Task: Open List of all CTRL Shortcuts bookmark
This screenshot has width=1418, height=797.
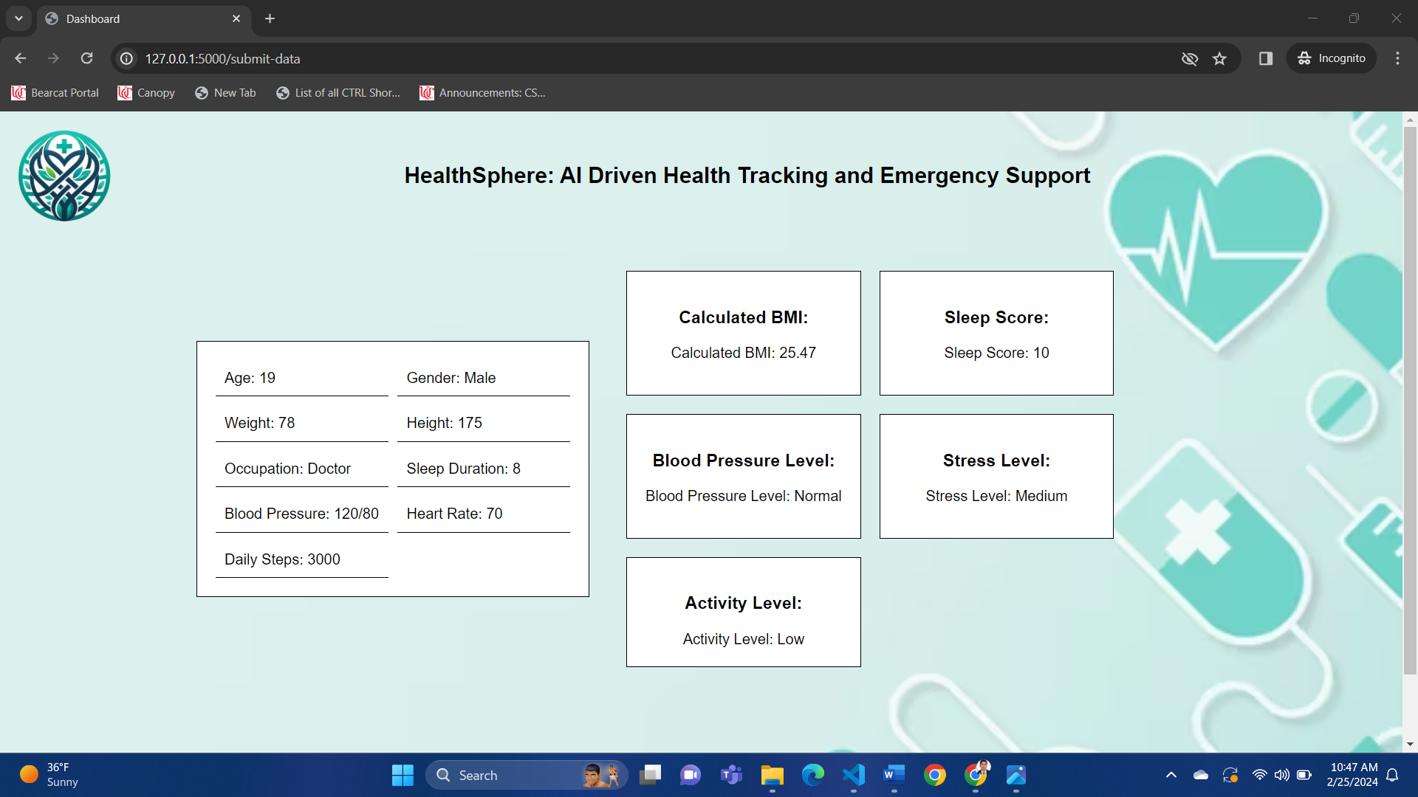Action: pos(338,93)
